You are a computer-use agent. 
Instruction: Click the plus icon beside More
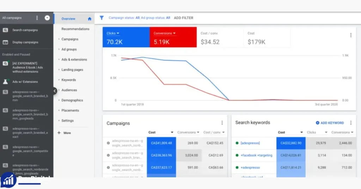point(59,133)
